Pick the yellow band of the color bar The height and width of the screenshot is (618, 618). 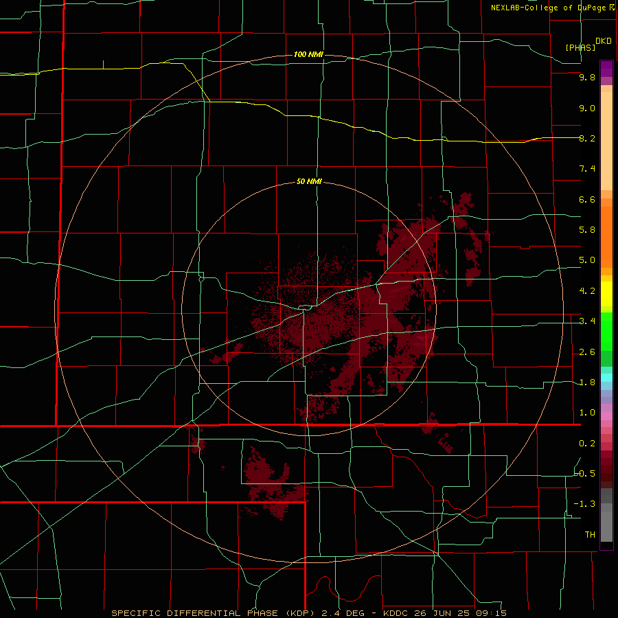pyautogui.click(x=606, y=294)
